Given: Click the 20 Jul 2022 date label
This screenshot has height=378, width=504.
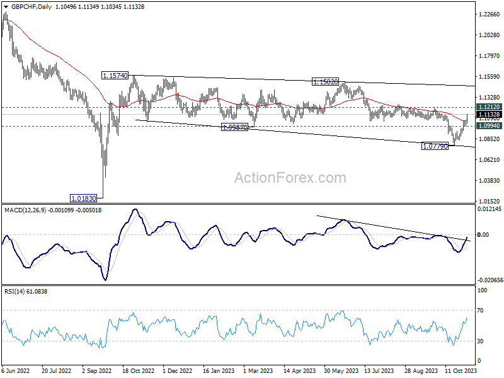Looking at the screenshot, I should pos(57,371).
